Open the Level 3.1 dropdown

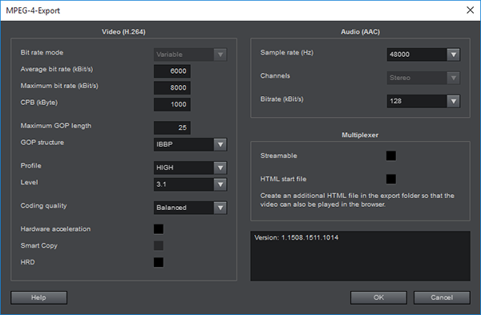pos(190,184)
